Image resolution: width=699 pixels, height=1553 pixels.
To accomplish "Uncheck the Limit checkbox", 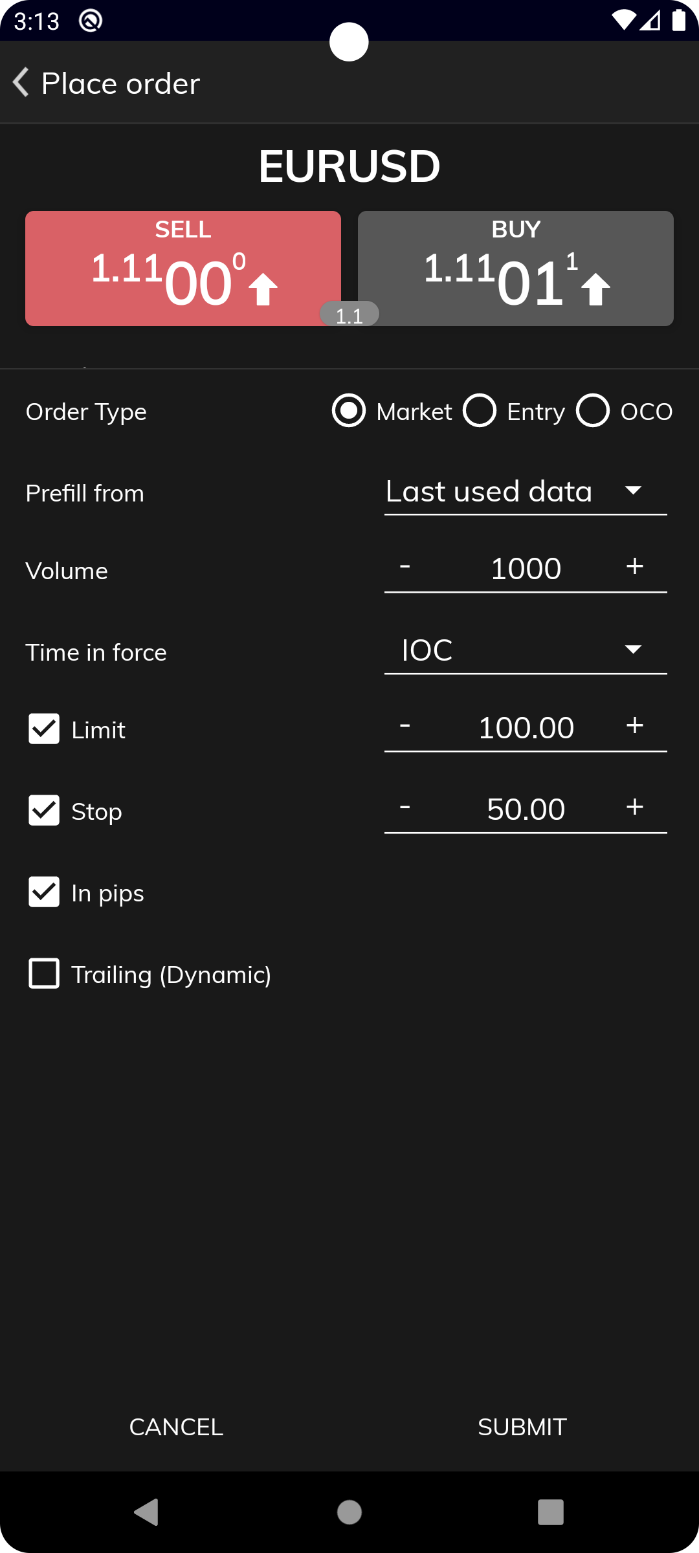I will click(x=44, y=729).
